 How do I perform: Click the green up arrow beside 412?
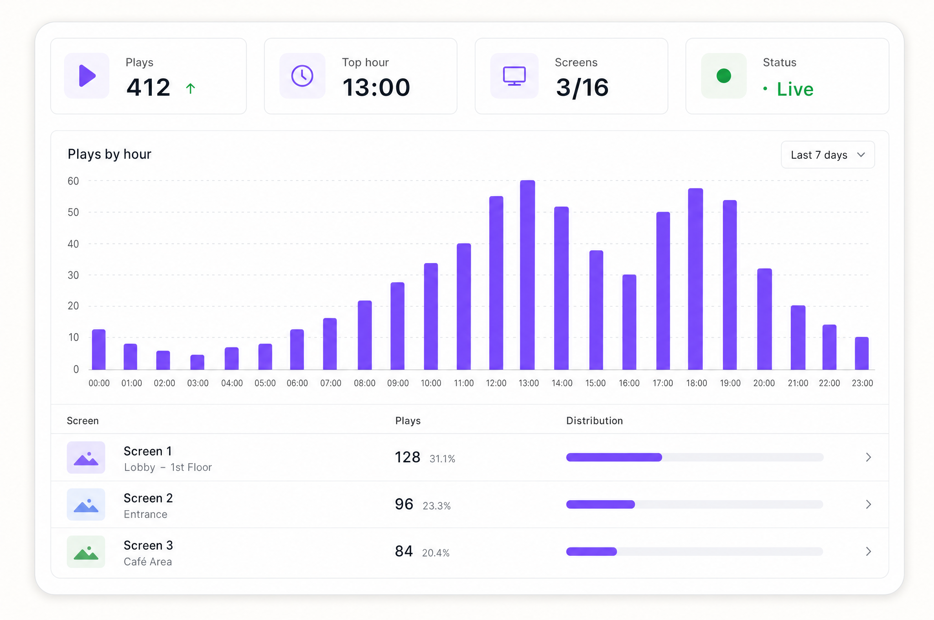191,88
